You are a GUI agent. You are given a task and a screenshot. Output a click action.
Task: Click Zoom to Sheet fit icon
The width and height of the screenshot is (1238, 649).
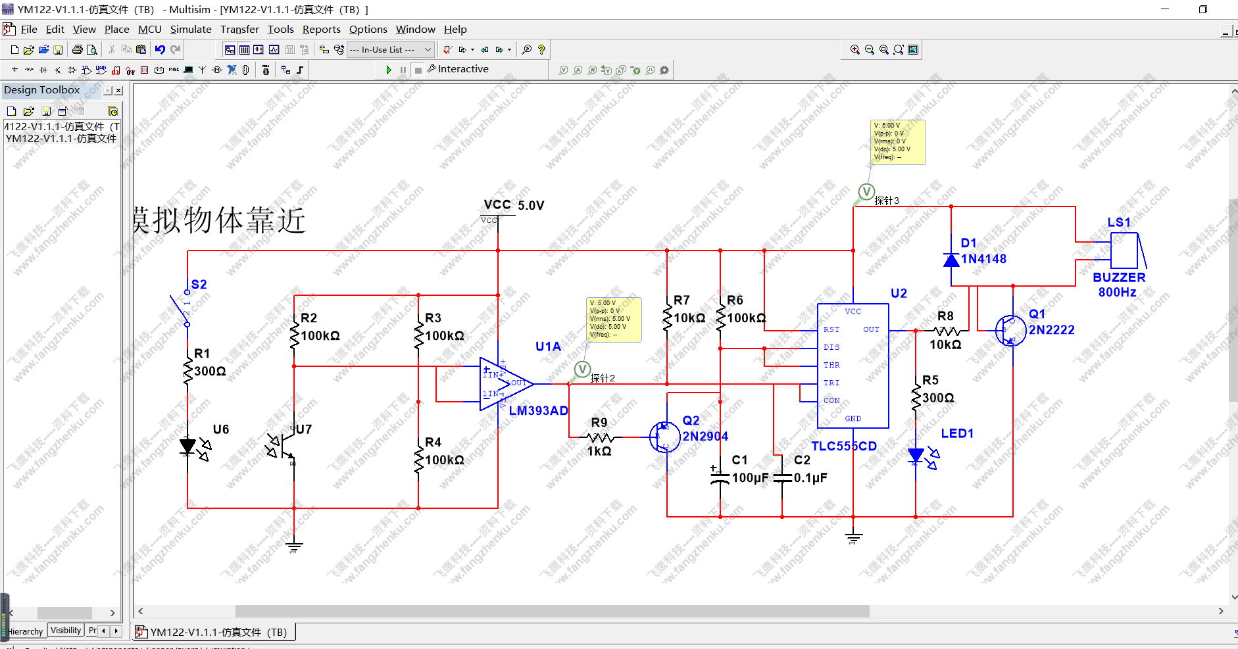(899, 50)
